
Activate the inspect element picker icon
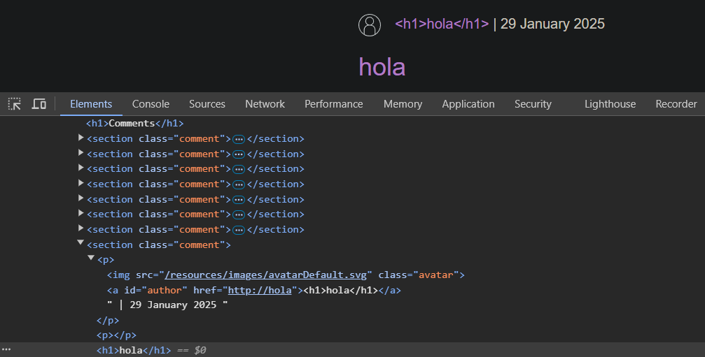15,104
